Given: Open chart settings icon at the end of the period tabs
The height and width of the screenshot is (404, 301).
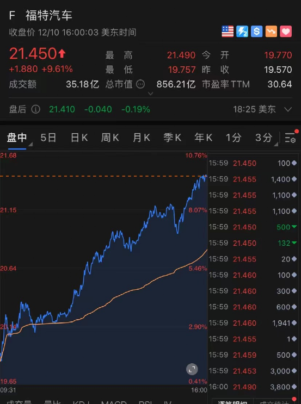Looking at the screenshot, I should point(290,138).
